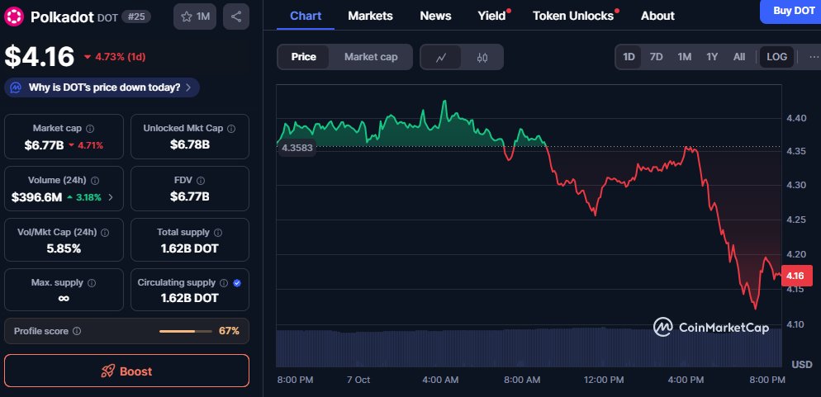Screen dimensions: 821x397
Task: Select the 7D time range
Action: point(656,57)
